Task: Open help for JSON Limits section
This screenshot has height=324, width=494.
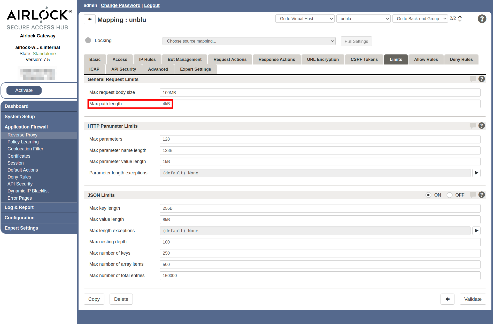Action: [481, 195]
